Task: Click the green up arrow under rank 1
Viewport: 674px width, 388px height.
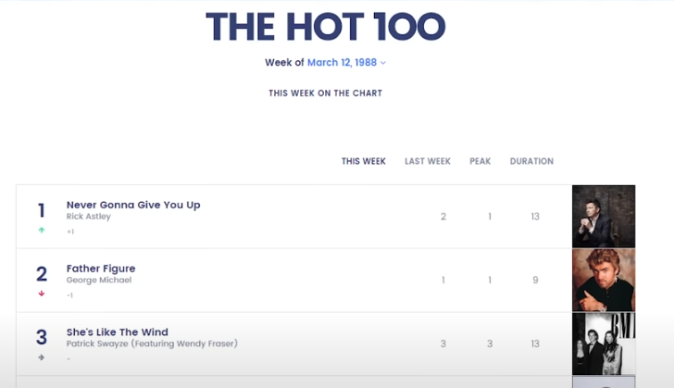Action: (x=41, y=231)
